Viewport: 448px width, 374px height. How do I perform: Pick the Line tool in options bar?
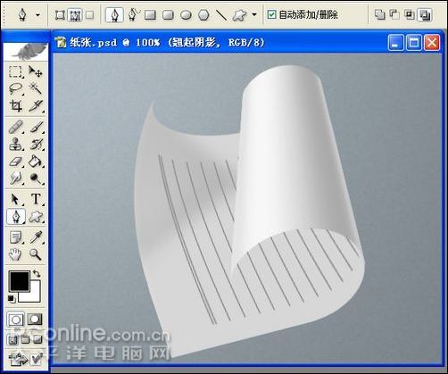(221, 15)
